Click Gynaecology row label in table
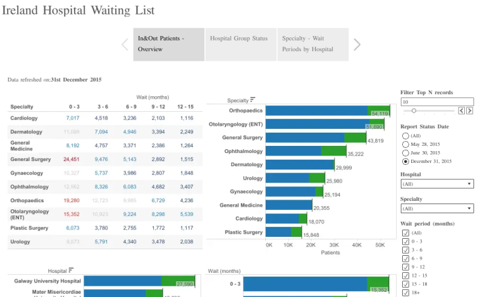The width and height of the screenshot is (482, 297). [27, 173]
